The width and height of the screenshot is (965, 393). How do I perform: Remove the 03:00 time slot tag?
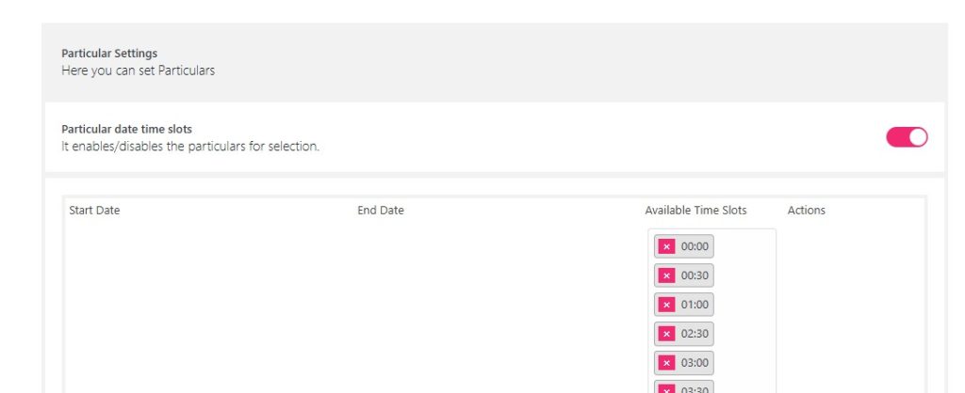(666, 363)
